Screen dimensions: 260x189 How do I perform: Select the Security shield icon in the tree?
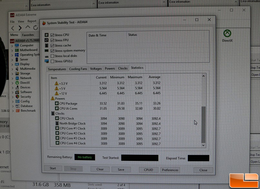pos(17,97)
